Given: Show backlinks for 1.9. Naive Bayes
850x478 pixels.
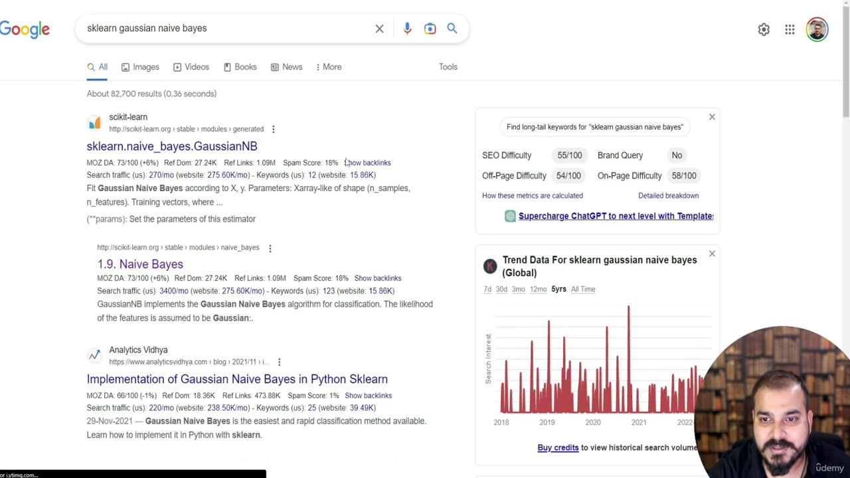Looking at the screenshot, I should (378, 278).
